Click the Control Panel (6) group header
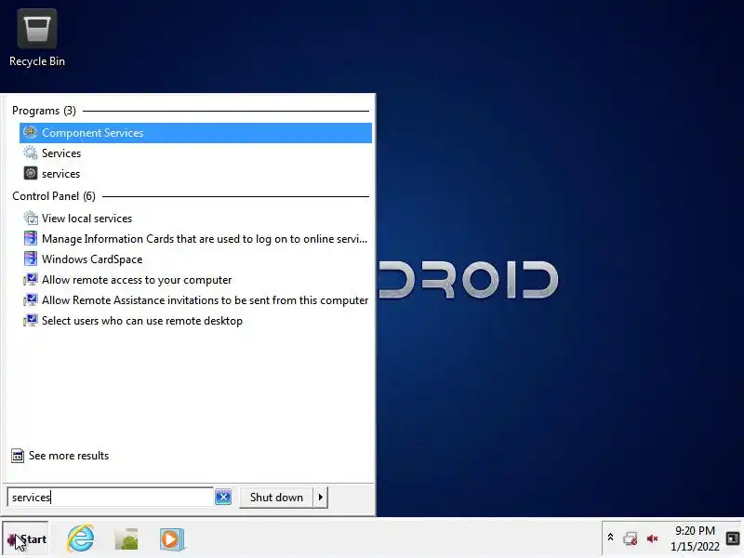This screenshot has height=558, width=744. 54,196
